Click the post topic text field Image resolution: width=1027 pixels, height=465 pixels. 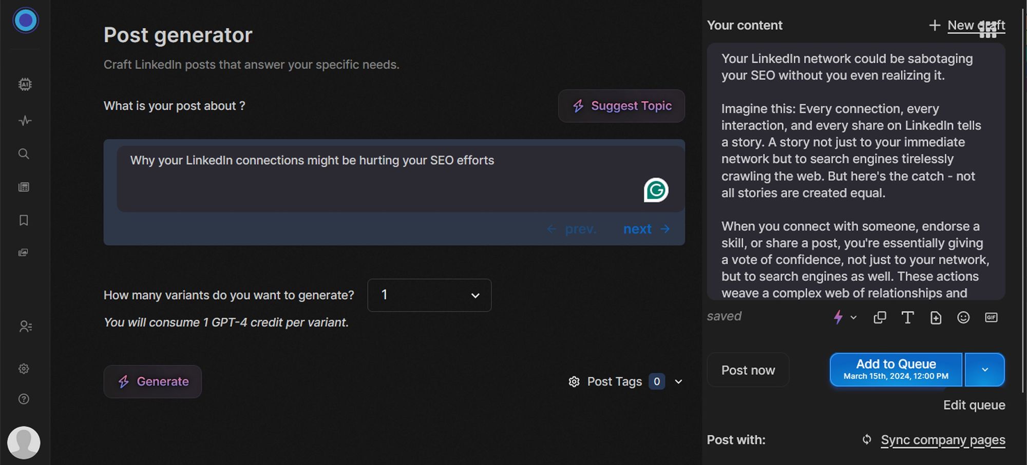pyautogui.click(x=401, y=179)
